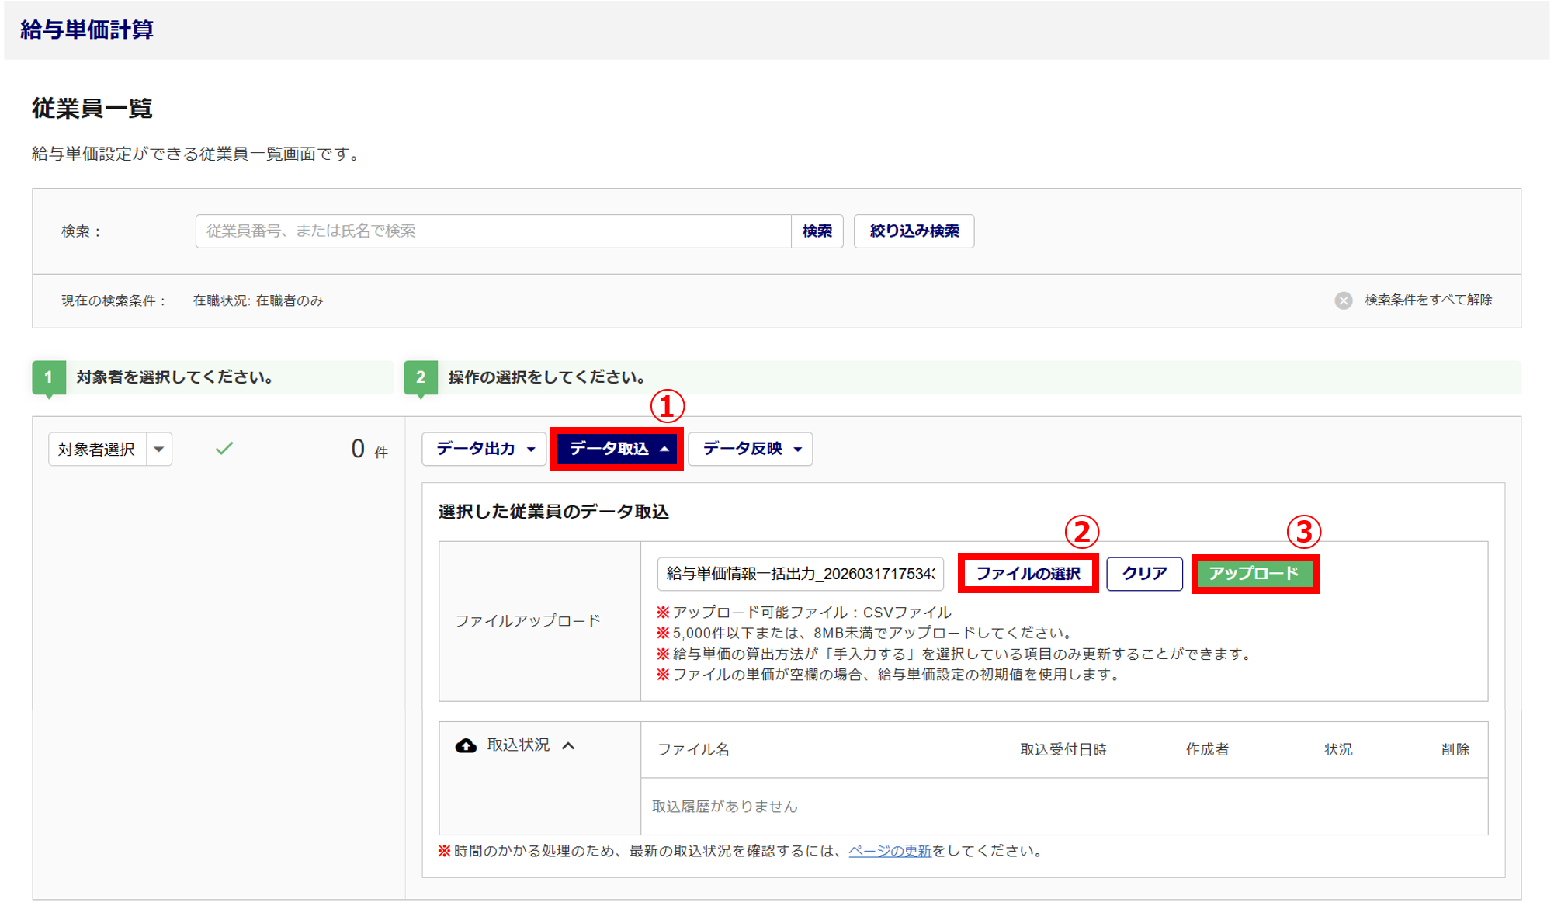Click ファイルの選択 to choose a file
Viewport: 1554px width, 920px height.
click(1028, 574)
